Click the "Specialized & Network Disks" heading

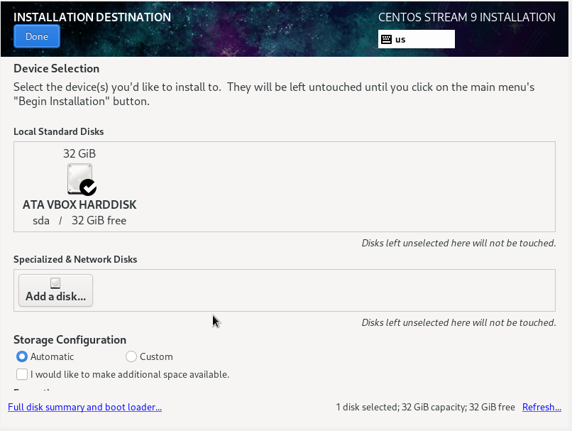[x=75, y=259]
